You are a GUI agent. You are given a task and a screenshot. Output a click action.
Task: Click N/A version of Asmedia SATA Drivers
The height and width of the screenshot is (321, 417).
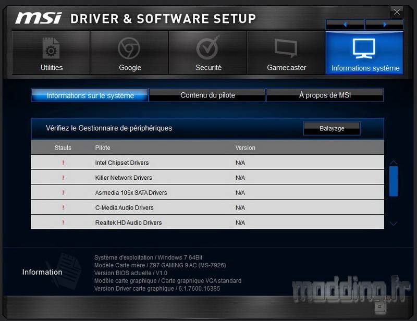240,193
